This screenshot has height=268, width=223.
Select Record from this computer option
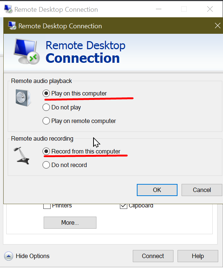point(46,151)
